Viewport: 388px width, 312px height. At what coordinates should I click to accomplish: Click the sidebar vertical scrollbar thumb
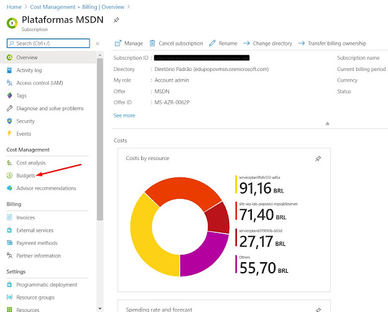[x=100, y=139]
